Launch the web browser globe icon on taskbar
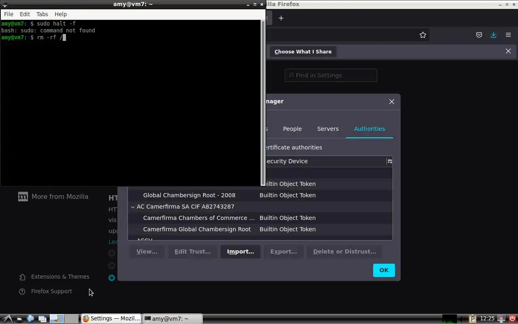This screenshot has width=518, height=324. 30,319
